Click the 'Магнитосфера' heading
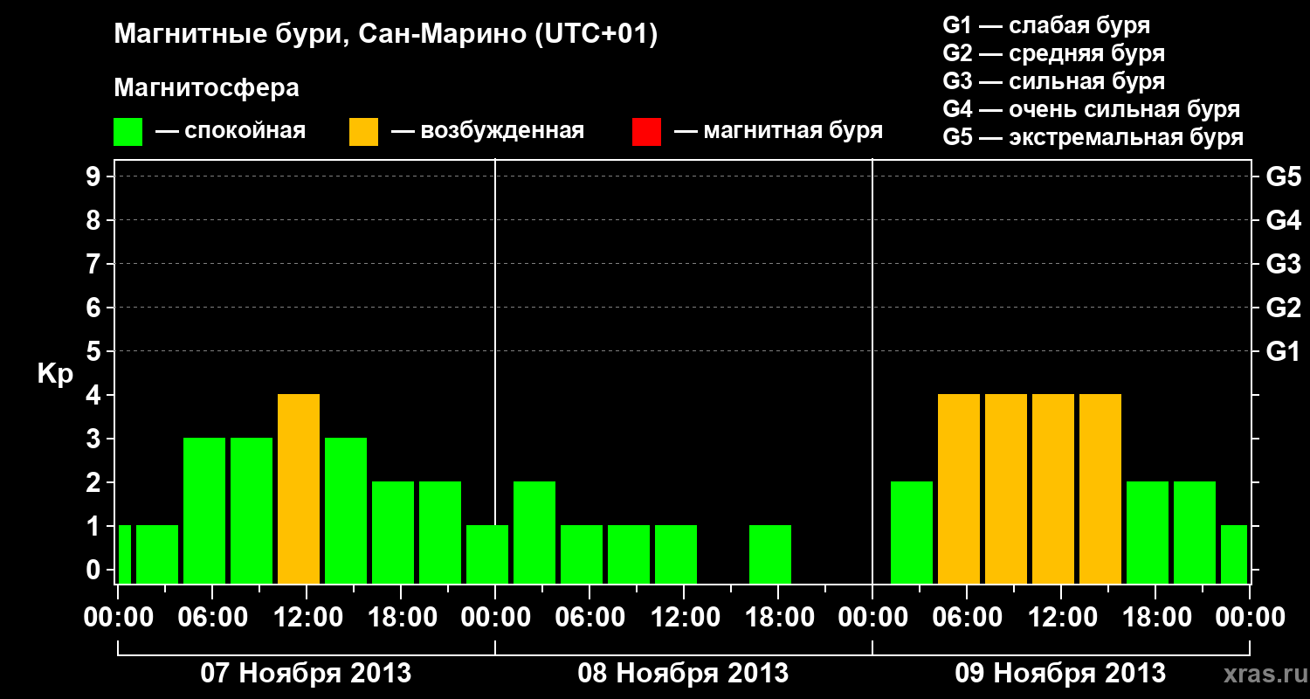This screenshot has width=1310, height=699. pos(206,88)
